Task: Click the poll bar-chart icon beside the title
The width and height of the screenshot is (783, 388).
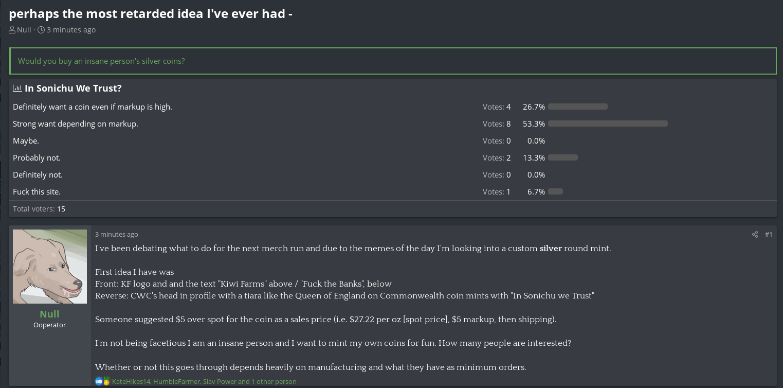Action: pos(17,88)
